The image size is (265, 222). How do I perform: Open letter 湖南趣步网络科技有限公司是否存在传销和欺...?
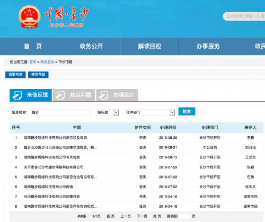(60, 207)
